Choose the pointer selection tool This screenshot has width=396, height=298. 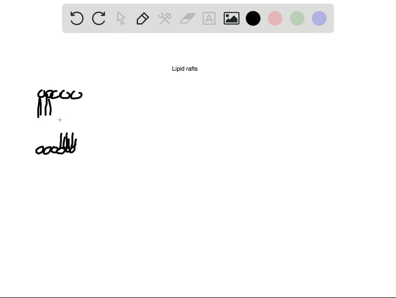(121, 18)
